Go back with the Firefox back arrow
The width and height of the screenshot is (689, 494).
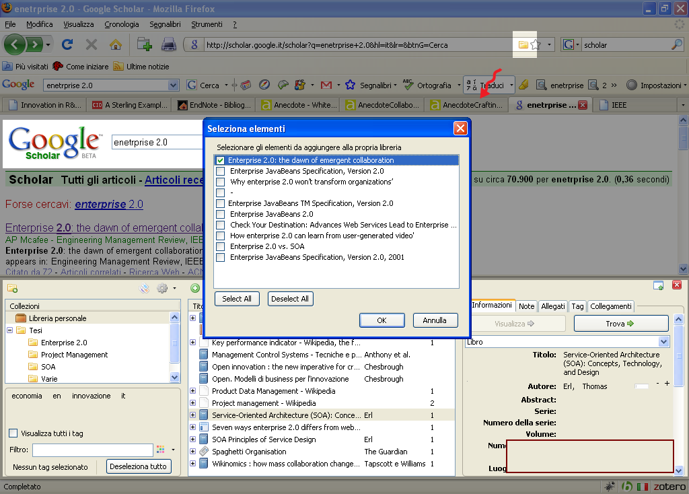tap(15, 44)
